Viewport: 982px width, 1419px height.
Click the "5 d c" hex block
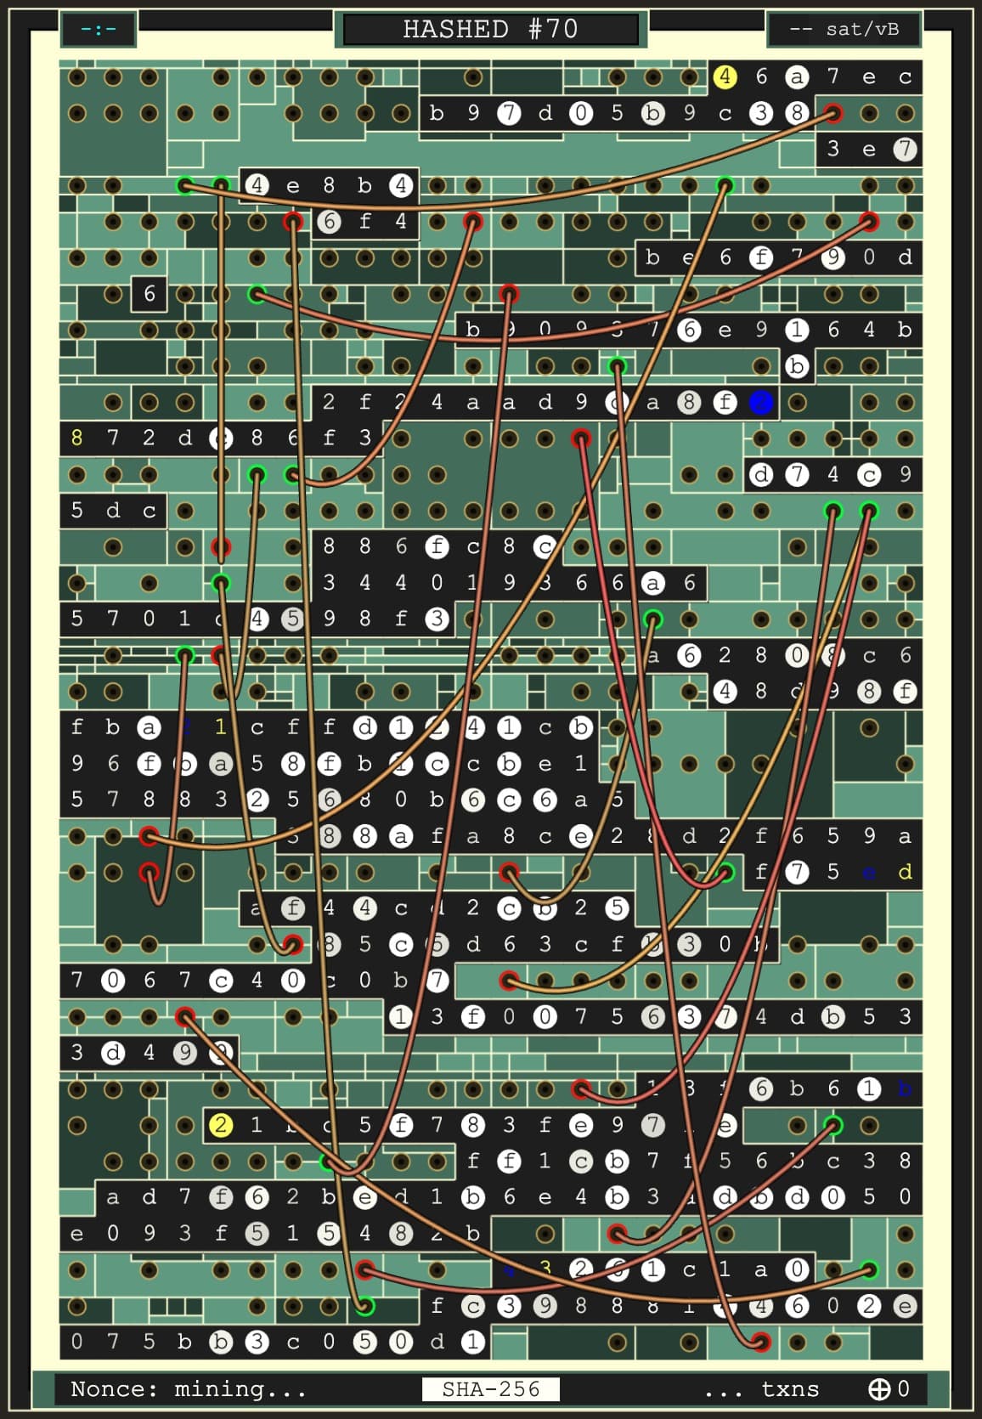[113, 511]
